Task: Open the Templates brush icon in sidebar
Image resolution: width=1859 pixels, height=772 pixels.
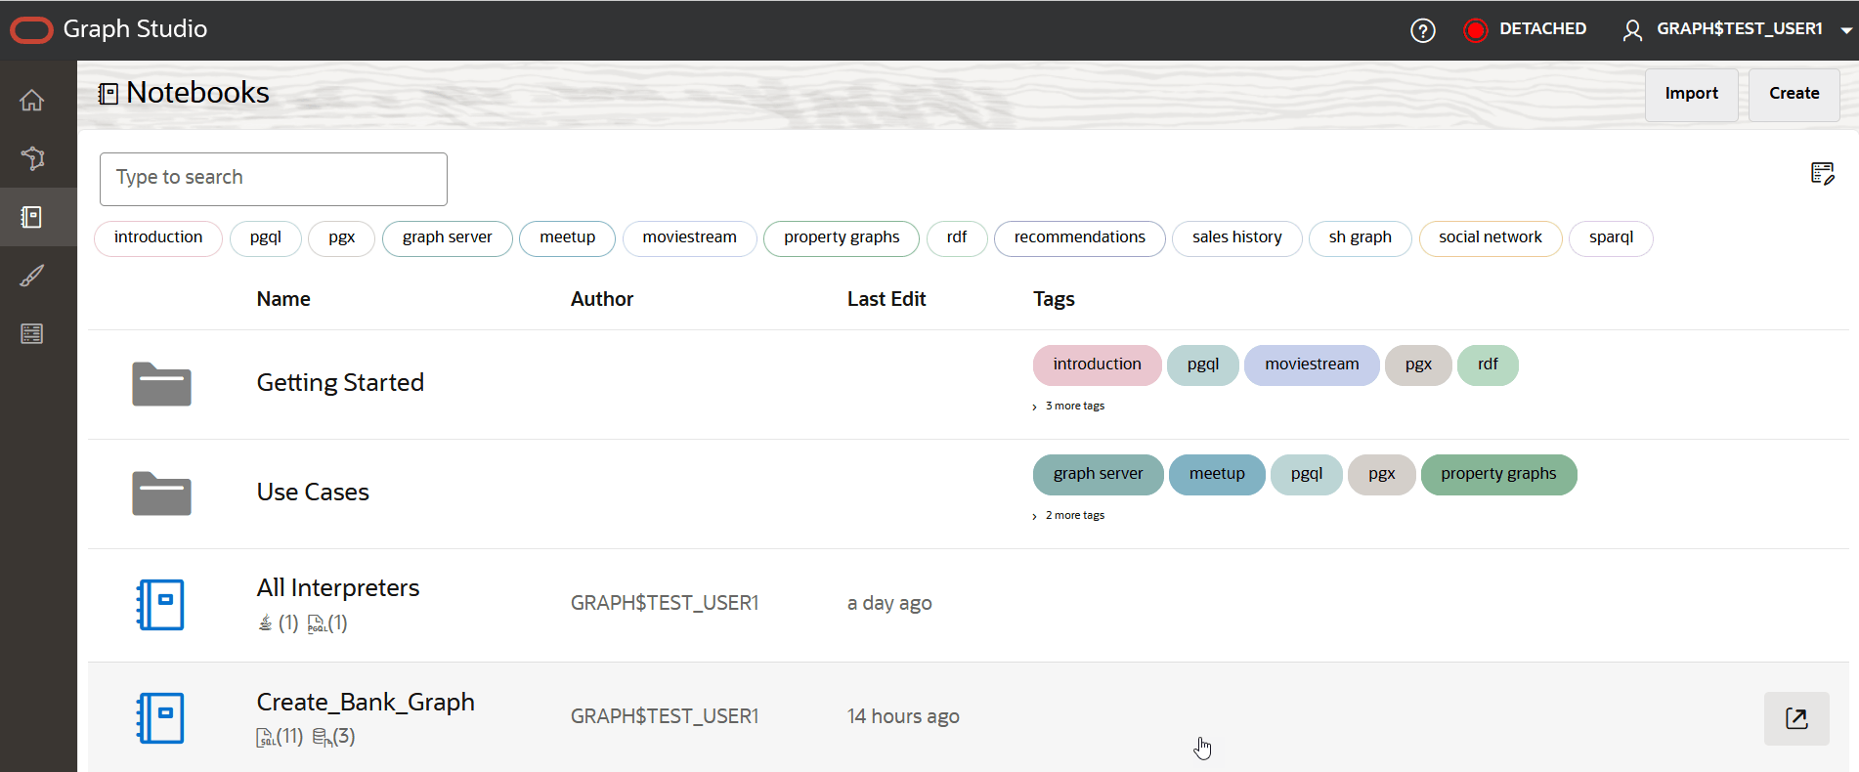Action: point(32,276)
